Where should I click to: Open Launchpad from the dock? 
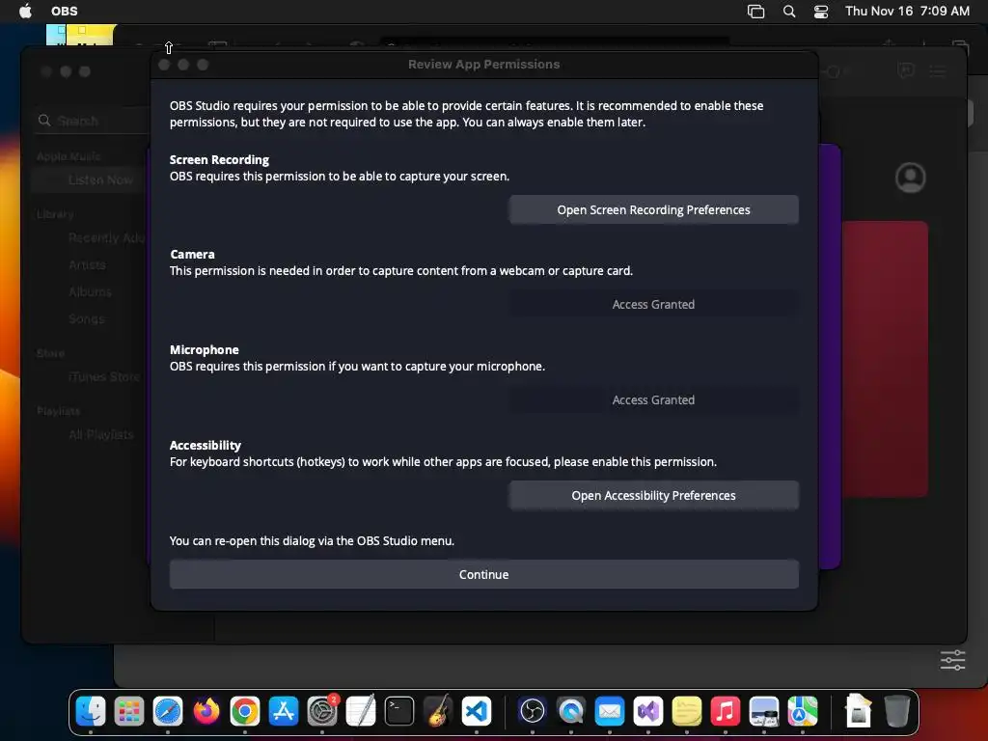[x=129, y=711]
